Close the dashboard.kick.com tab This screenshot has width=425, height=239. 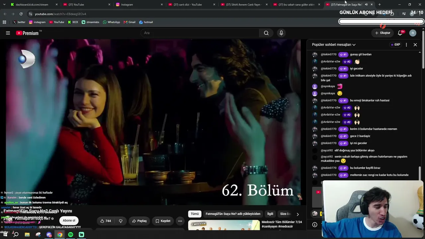coord(57,5)
